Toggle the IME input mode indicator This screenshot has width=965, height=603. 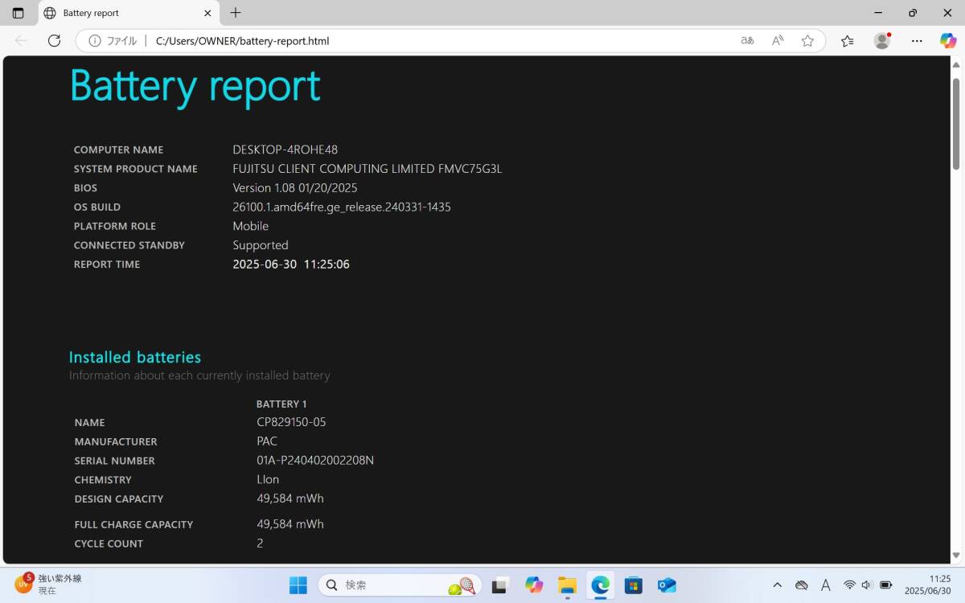(825, 585)
